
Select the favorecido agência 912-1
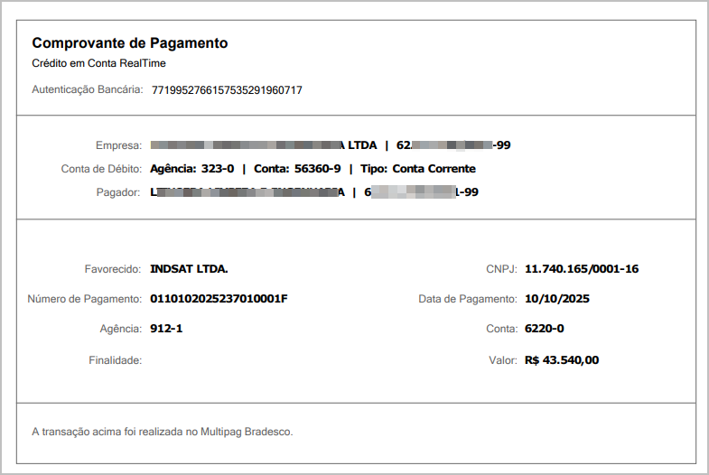click(x=167, y=329)
